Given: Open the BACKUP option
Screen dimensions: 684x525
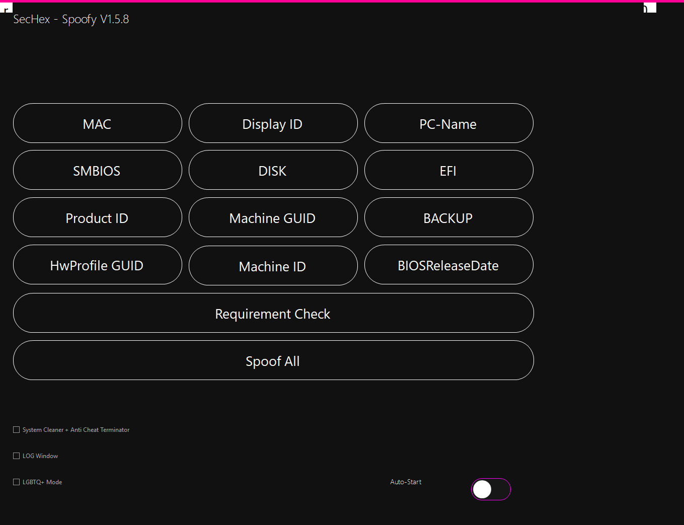Looking at the screenshot, I should click(448, 217).
